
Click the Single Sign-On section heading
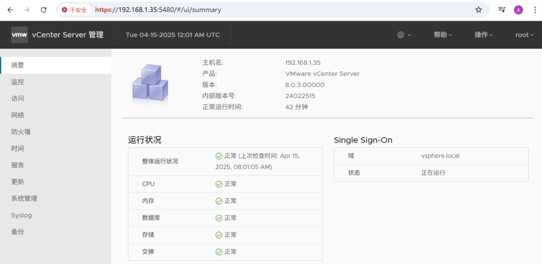363,140
